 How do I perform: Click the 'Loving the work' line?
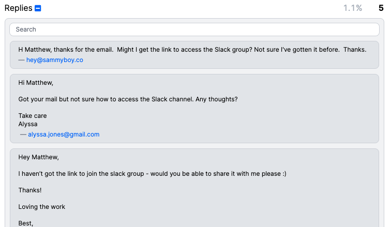42,207
